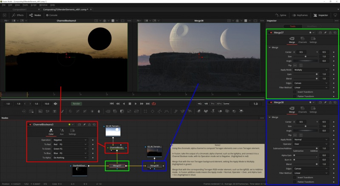Enable Invert Transform checkbox in Merge37
Image resolution: width=340 pixels, height=186 pixels.
click(295, 92)
